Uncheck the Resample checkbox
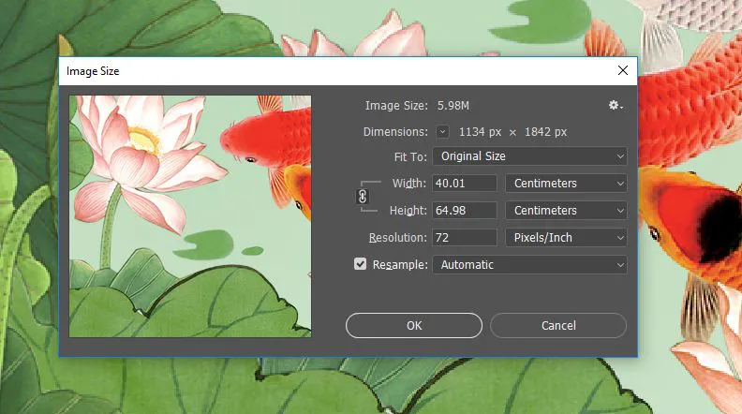The height and width of the screenshot is (414, 742). [360, 264]
